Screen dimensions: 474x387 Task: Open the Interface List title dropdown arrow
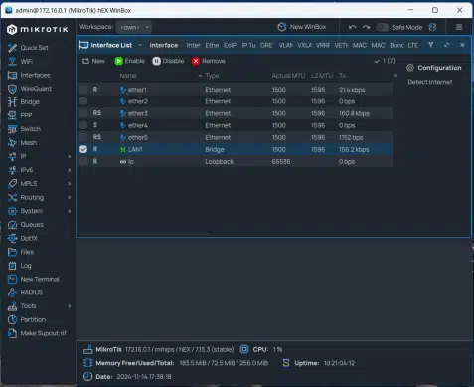(140, 45)
